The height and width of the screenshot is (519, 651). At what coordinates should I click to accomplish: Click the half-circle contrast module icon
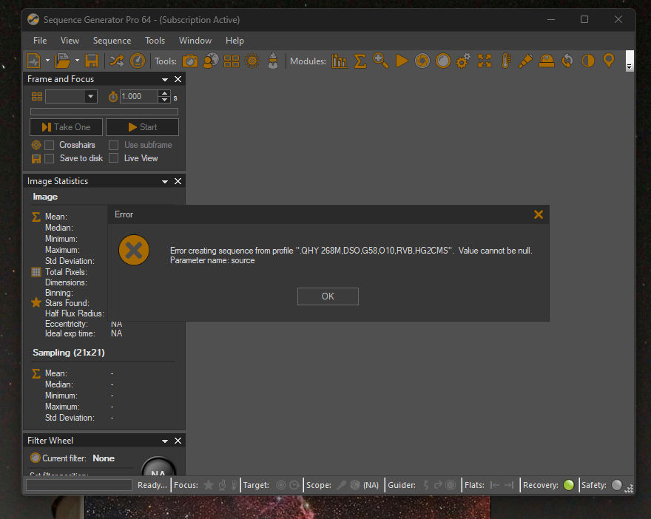click(x=588, y=61)
